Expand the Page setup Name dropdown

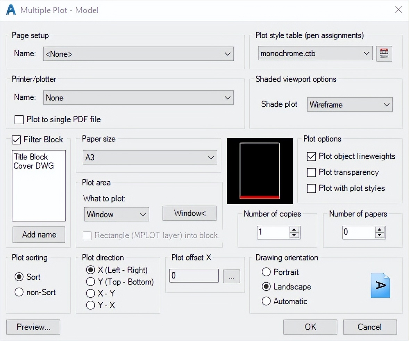tap(228, 54)
